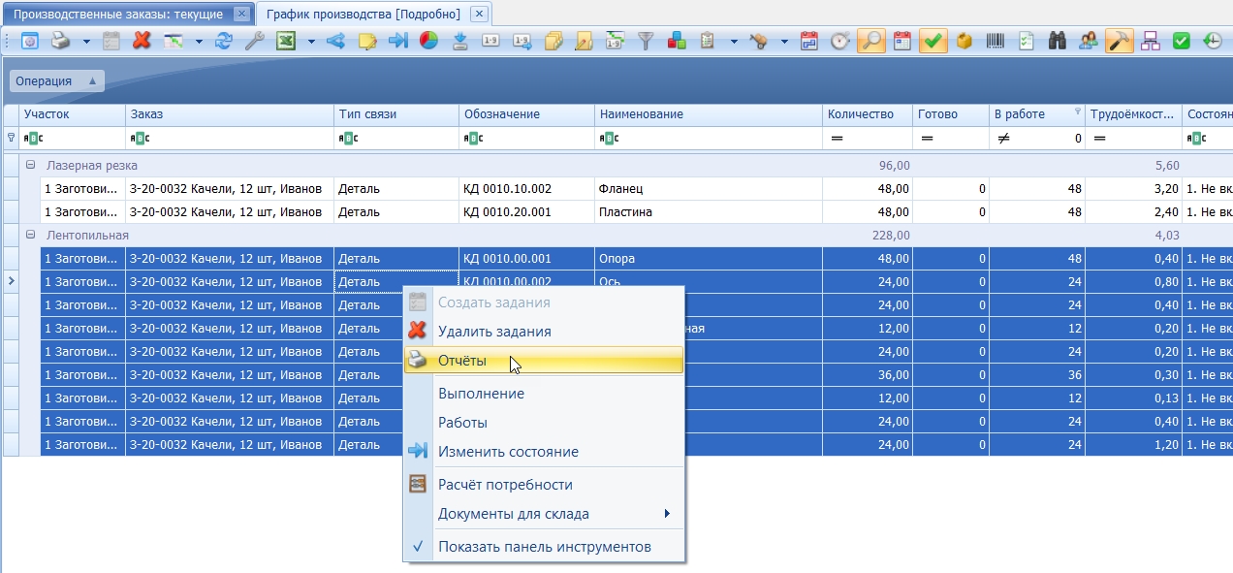Click the barcode icon in the toolbar
1233x573 pixels.
pyautogui.click(x=996, y=41)
